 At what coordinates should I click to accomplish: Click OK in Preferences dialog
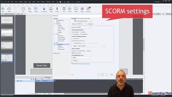[103, 75]
